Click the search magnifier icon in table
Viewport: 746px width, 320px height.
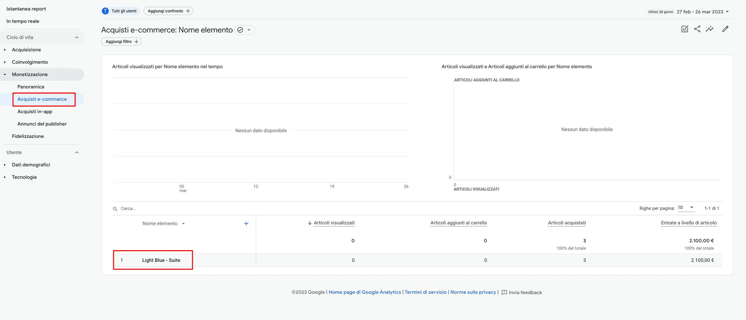[x=115, y=209]
